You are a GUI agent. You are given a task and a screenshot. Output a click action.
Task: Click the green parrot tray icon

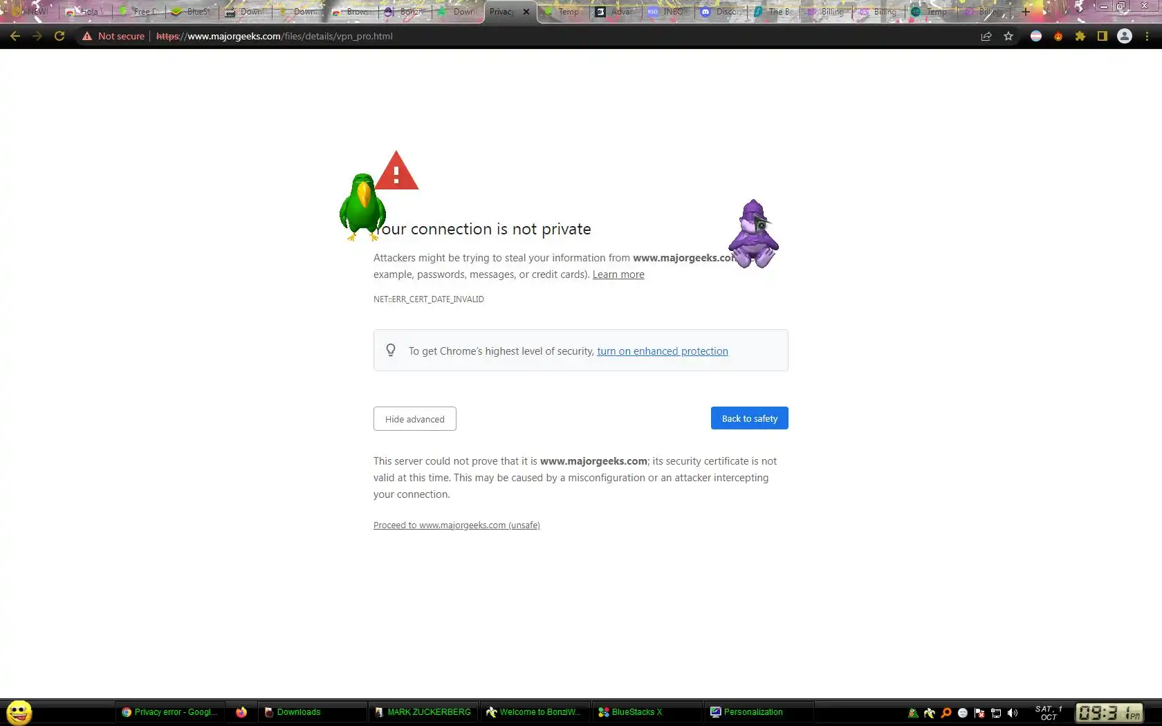913,712
